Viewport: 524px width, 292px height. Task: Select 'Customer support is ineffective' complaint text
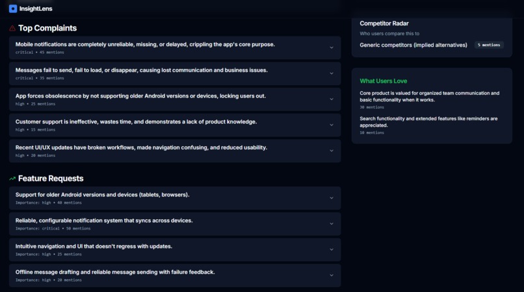click(x=136, y=122)
